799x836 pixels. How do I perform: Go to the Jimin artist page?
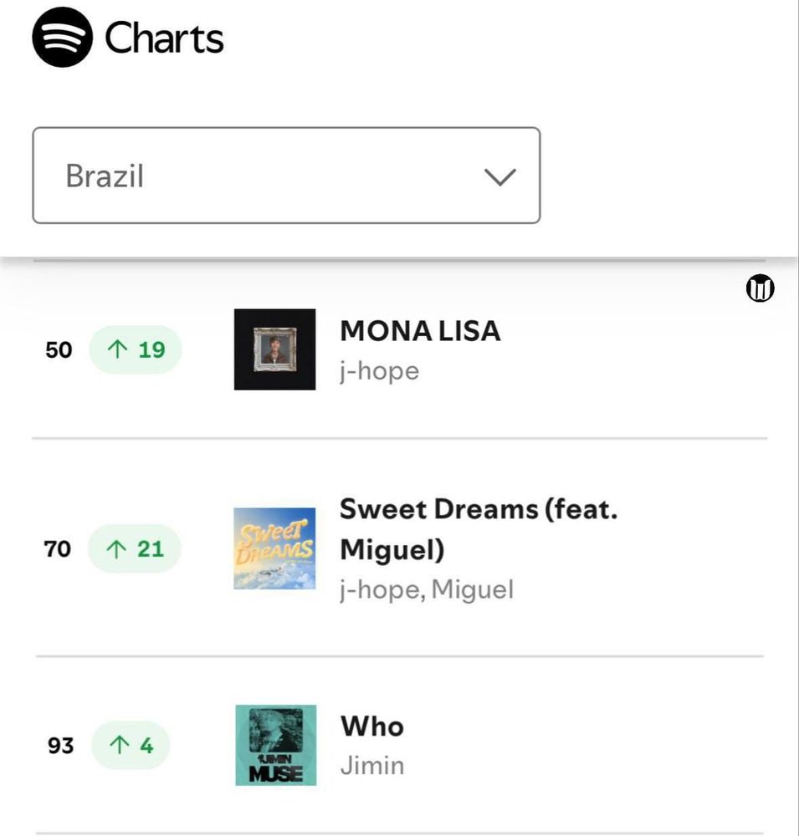click(x=371, y=765)
